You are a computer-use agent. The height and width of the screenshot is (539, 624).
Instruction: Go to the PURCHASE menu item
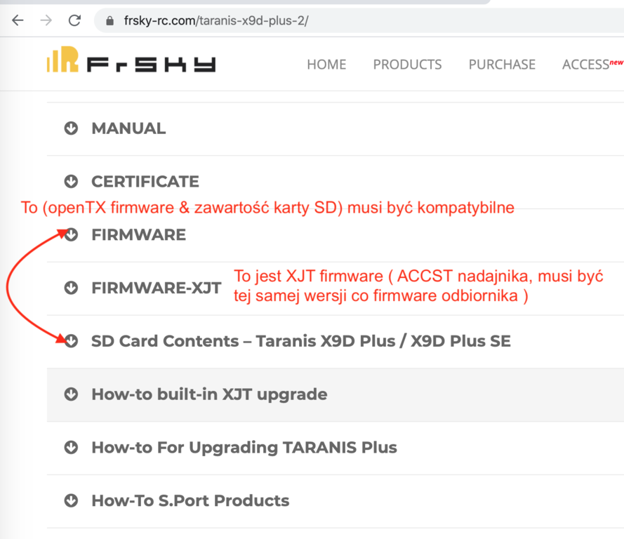502,65
